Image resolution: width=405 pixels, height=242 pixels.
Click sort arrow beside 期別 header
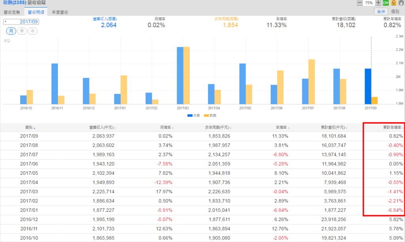(x=34, y=128)
